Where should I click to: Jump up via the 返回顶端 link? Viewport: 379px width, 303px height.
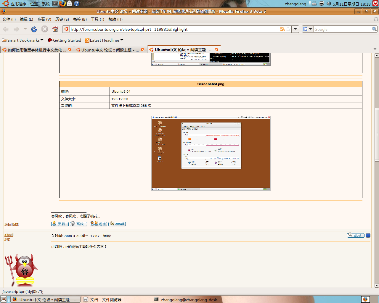coord(12,225)
